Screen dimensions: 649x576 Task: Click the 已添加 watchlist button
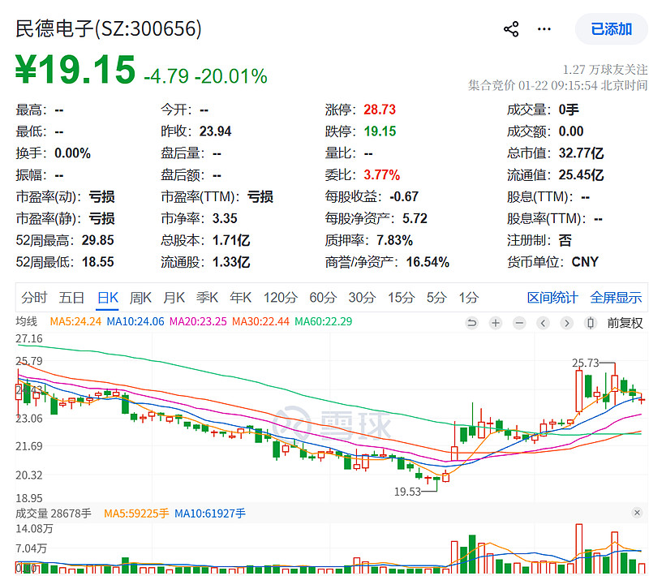[x=612, y=29]
